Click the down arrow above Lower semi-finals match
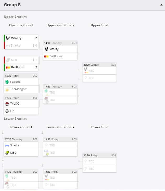This screenshot has height=191, width=165. pyautogui.click(x=42, y=133)
